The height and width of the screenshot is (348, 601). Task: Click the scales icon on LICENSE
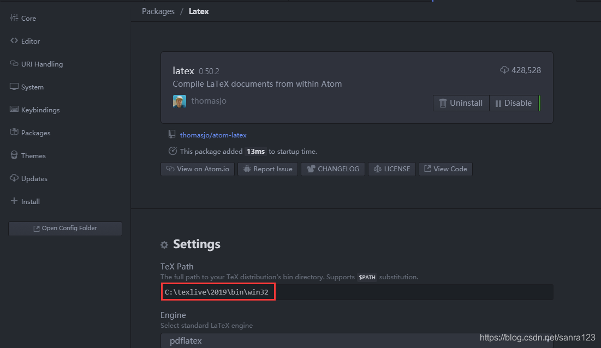click(x=378, y=169)
